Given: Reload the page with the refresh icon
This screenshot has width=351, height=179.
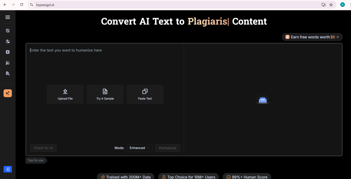Looking at the screenshot, I should (22, 5).
